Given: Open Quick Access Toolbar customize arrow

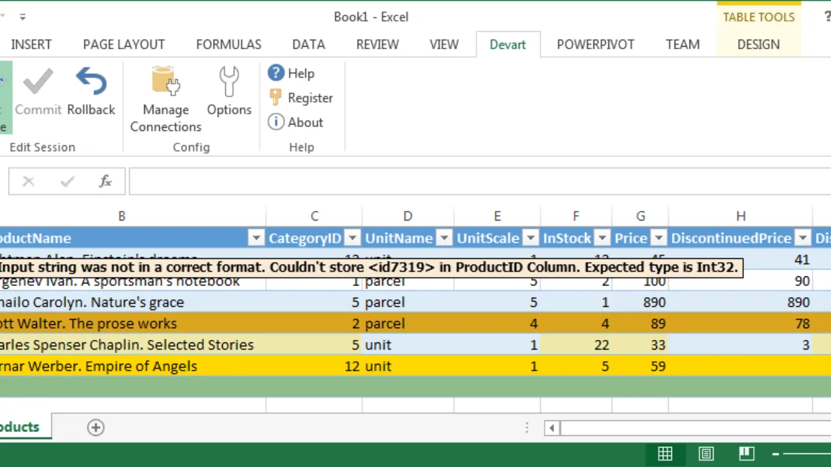Looking at the screenshot, I should coord(23,17).
